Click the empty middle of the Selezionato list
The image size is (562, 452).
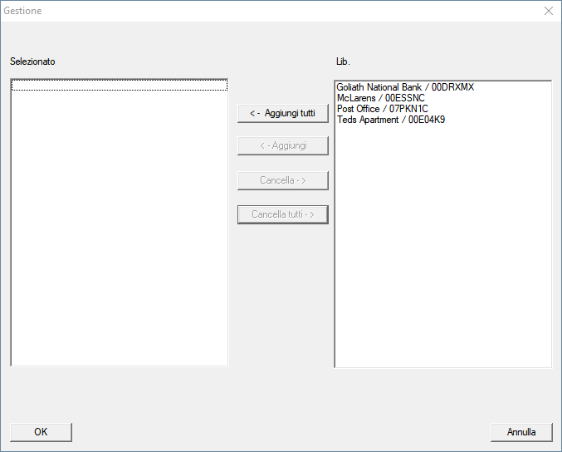(x=119, y=224)
